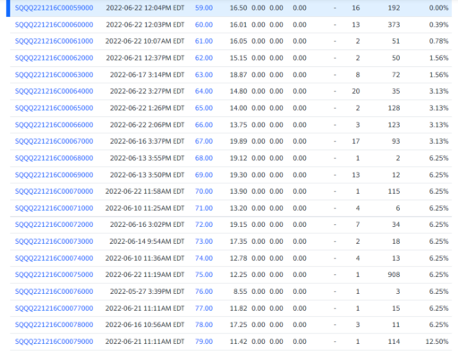
Task: Click the 61.00 strike price link
Action: tap(204, 41)
